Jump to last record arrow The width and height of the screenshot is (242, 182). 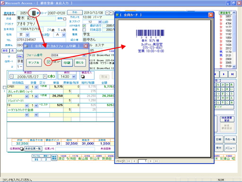(x=233, y=74)
